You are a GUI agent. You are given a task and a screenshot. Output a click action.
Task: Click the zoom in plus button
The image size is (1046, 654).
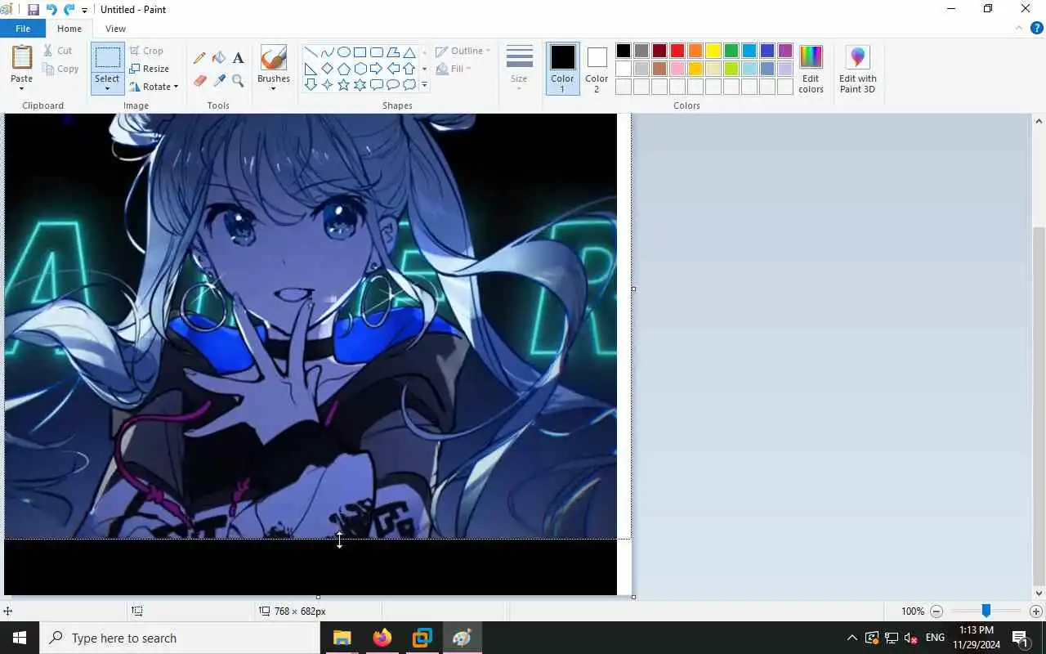click(1036, 611)
